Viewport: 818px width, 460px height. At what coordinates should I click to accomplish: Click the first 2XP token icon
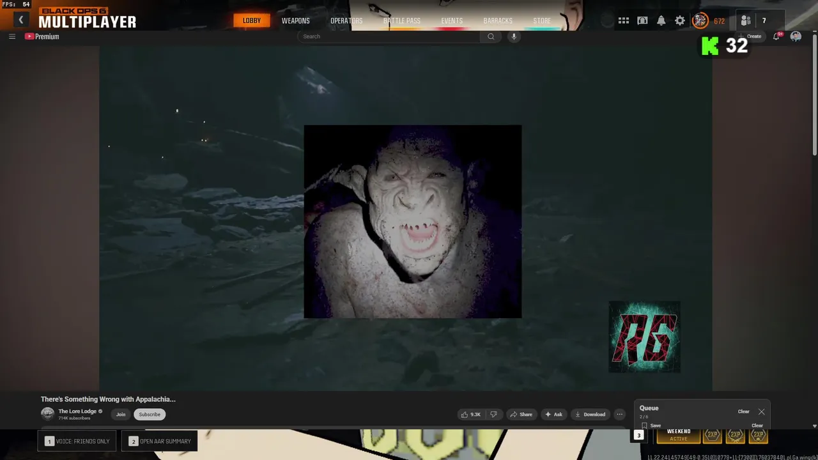pos(712,435)
